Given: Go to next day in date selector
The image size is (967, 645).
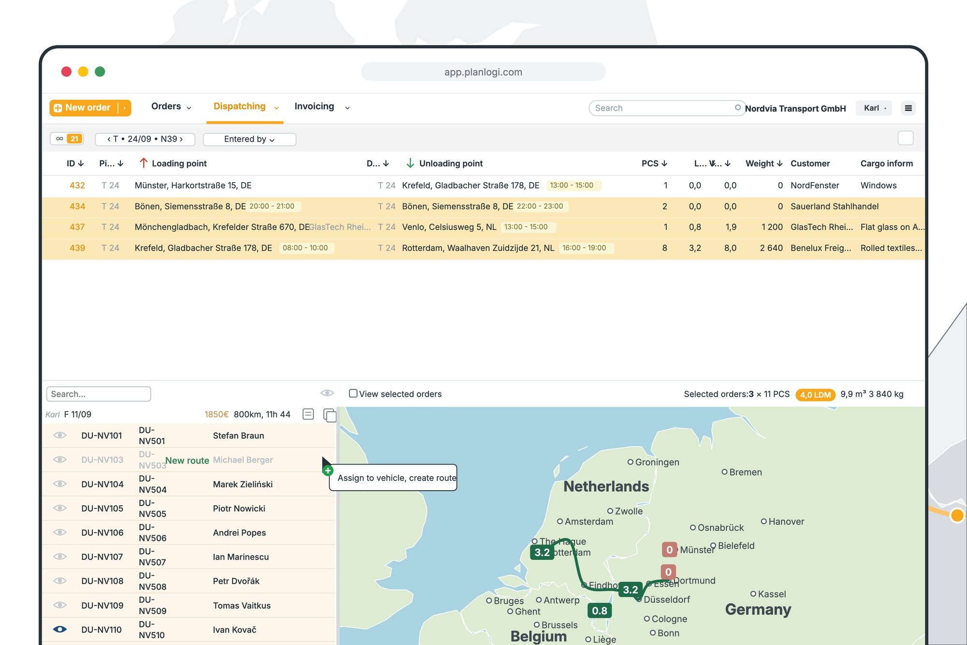Looking at the screenshot, I should point(181,139).
